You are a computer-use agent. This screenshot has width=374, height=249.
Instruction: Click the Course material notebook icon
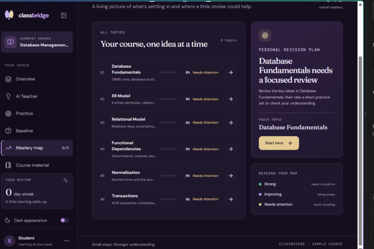(x=8, y=165)
